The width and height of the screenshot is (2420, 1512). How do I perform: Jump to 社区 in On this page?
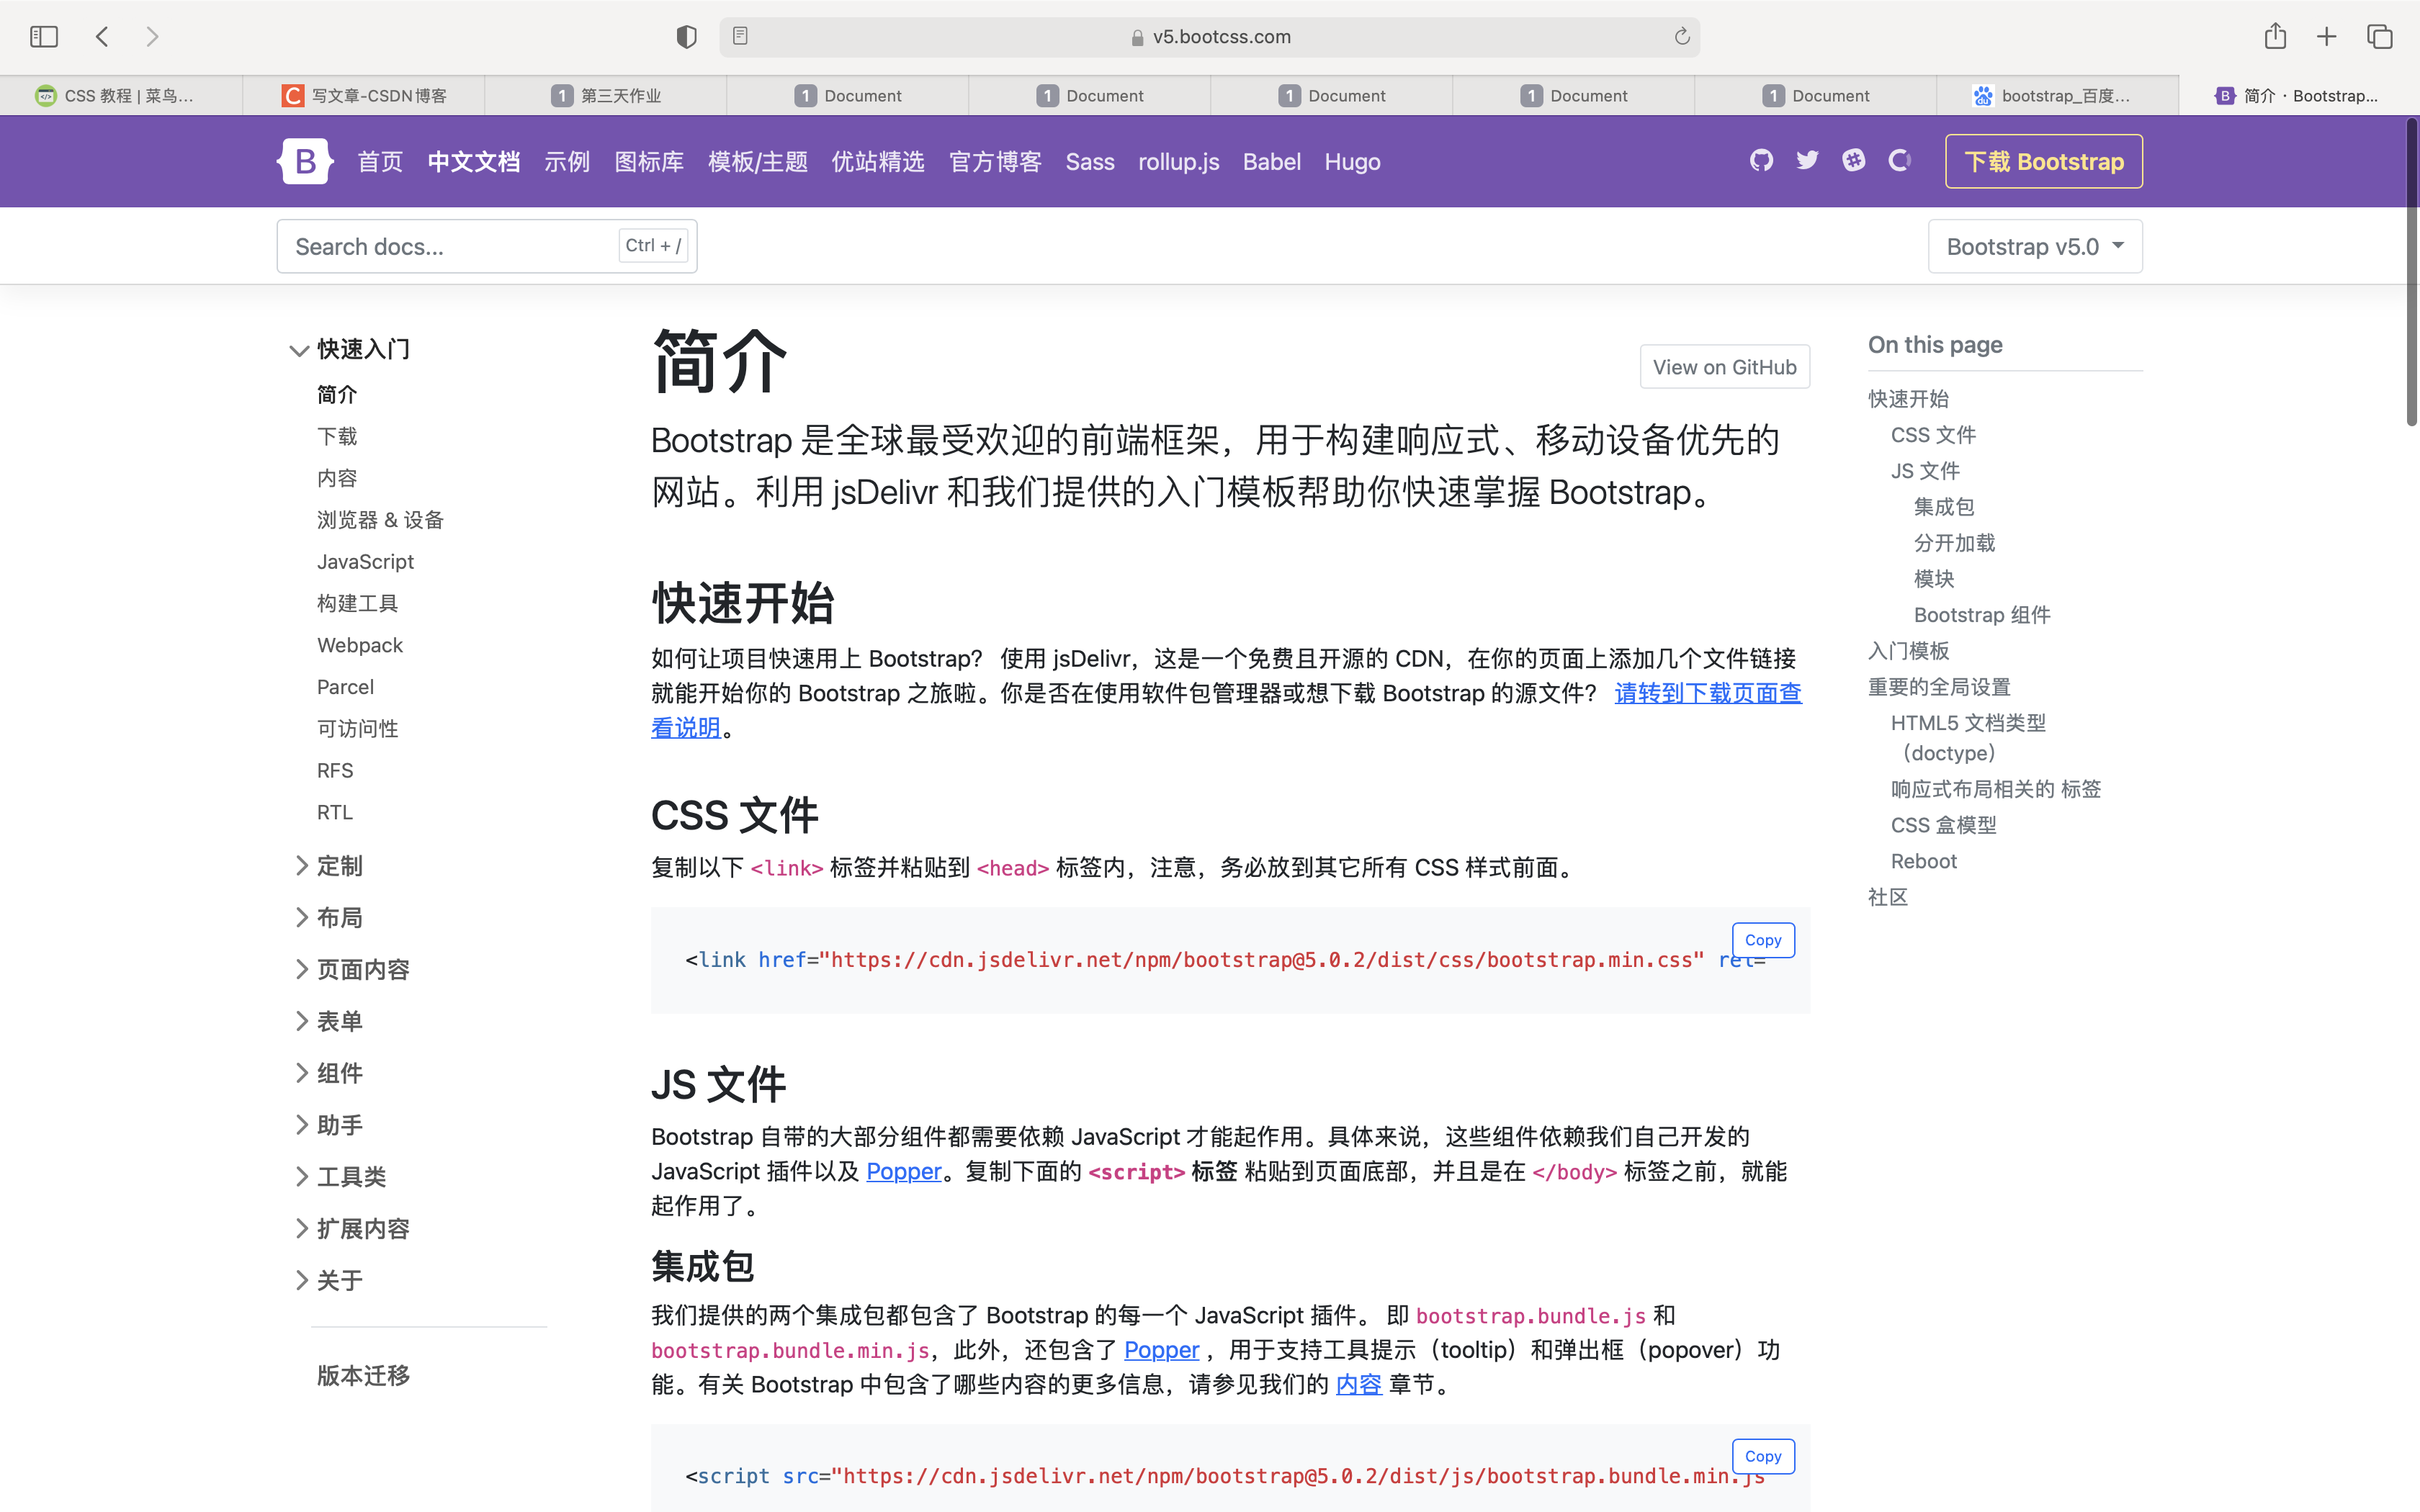tap(1888, 897)
